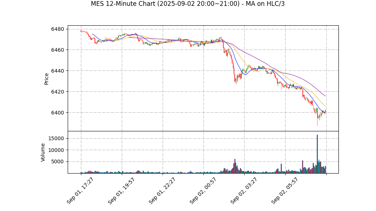This screenshot has height=211, width=376.
Task: Click the 'Price' y-axis title
Action: coord(46,79)
